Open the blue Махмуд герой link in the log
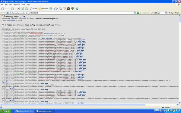Viewport: 181px width, 113px height. (x=49, y=34)
